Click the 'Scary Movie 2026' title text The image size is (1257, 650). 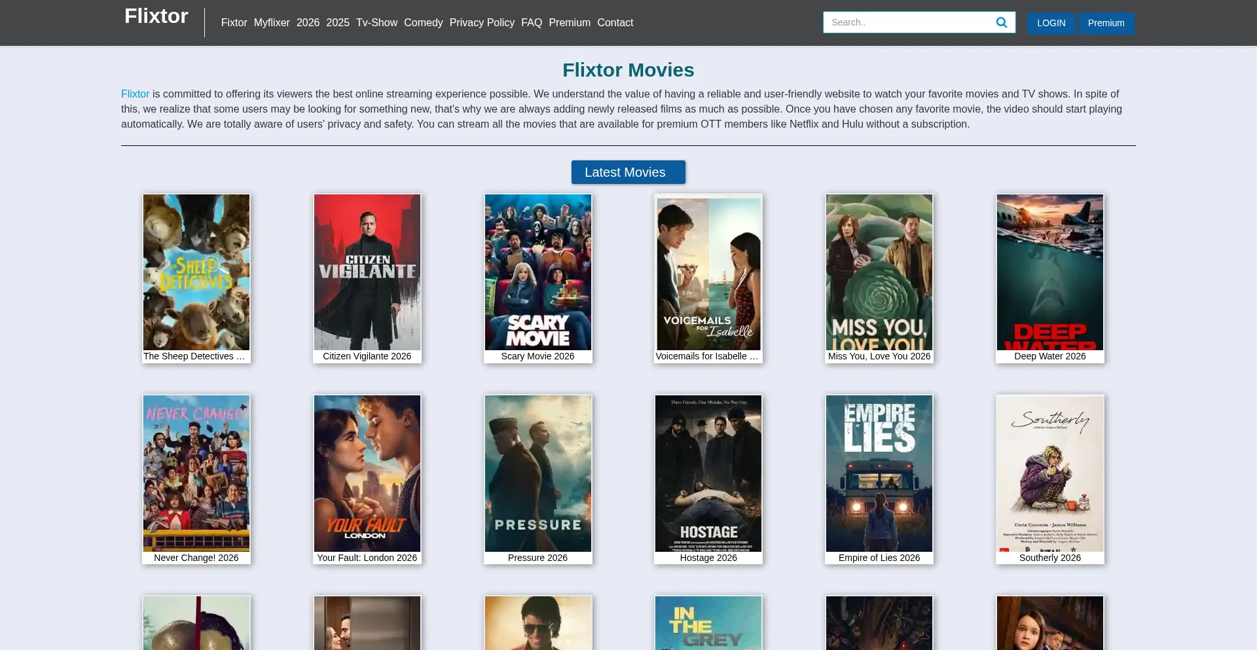click(538, 356)
